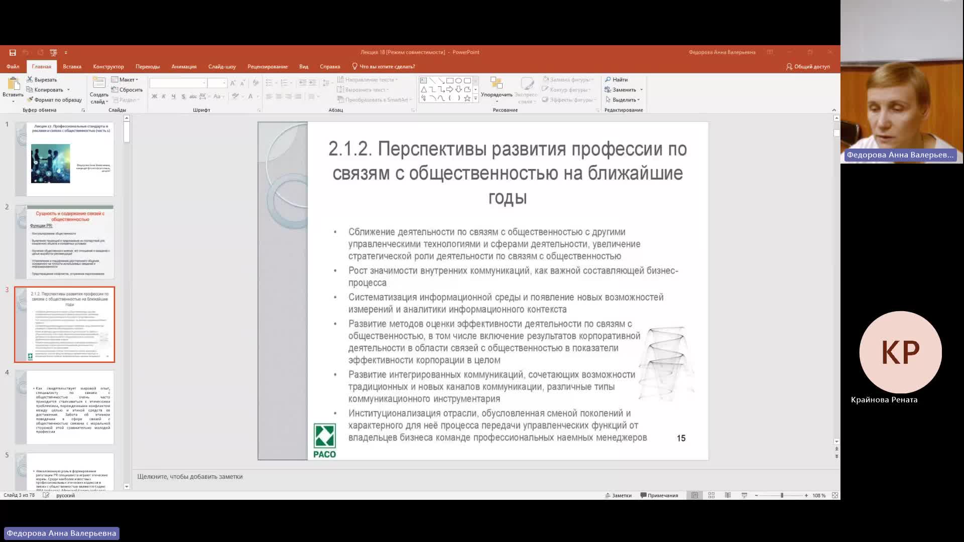Switch to the Слайд-шоу tab
This screenshot has width=964, height=542.
[x=222, y=66]
